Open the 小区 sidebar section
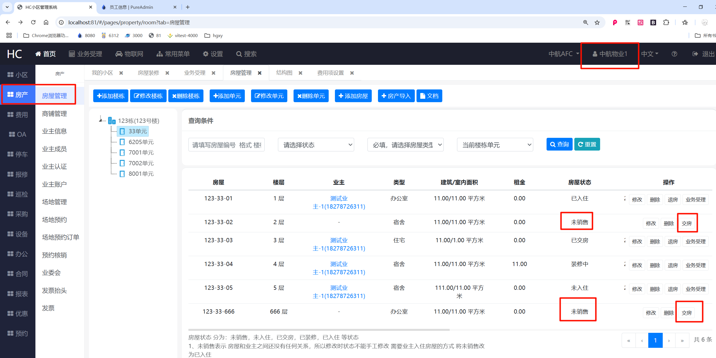The height and width of the screenshot is (358, 716). (x=18, y=75)
